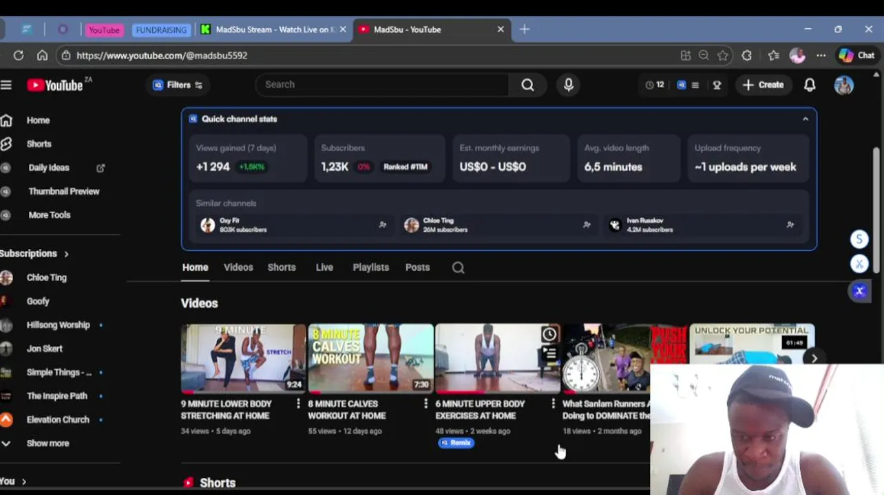The width and height of the screenshot is (884, 495).
Task: Click the search magnifier button
Action: [527, 85]
